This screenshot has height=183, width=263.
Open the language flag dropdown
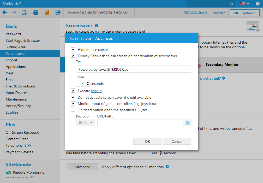[x=244, y=4]
